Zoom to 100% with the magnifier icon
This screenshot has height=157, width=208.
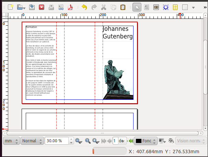tap(88, 141)
